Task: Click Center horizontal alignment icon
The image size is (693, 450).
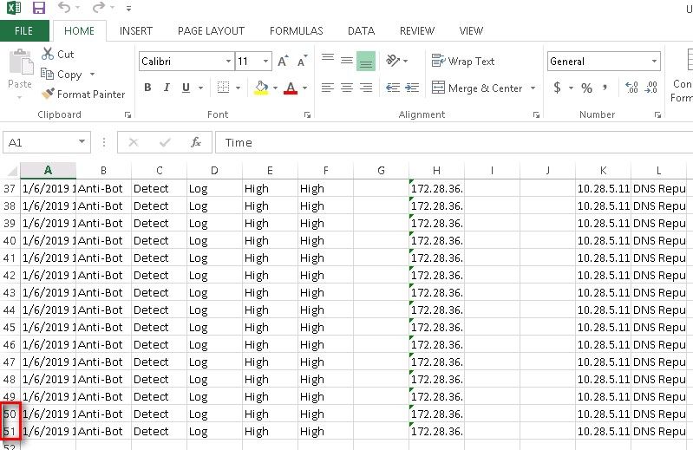Action: (347, 88)
